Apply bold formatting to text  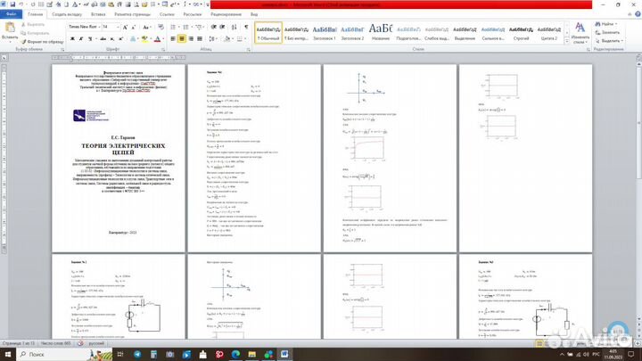[x=70, y=40]
